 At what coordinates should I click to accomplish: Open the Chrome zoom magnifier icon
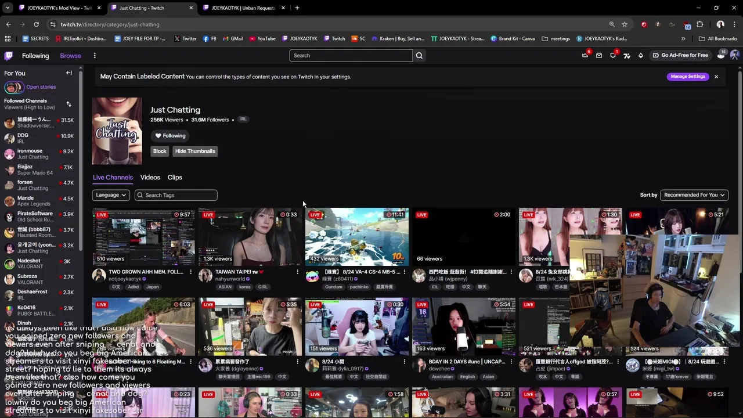coord(612,24)
